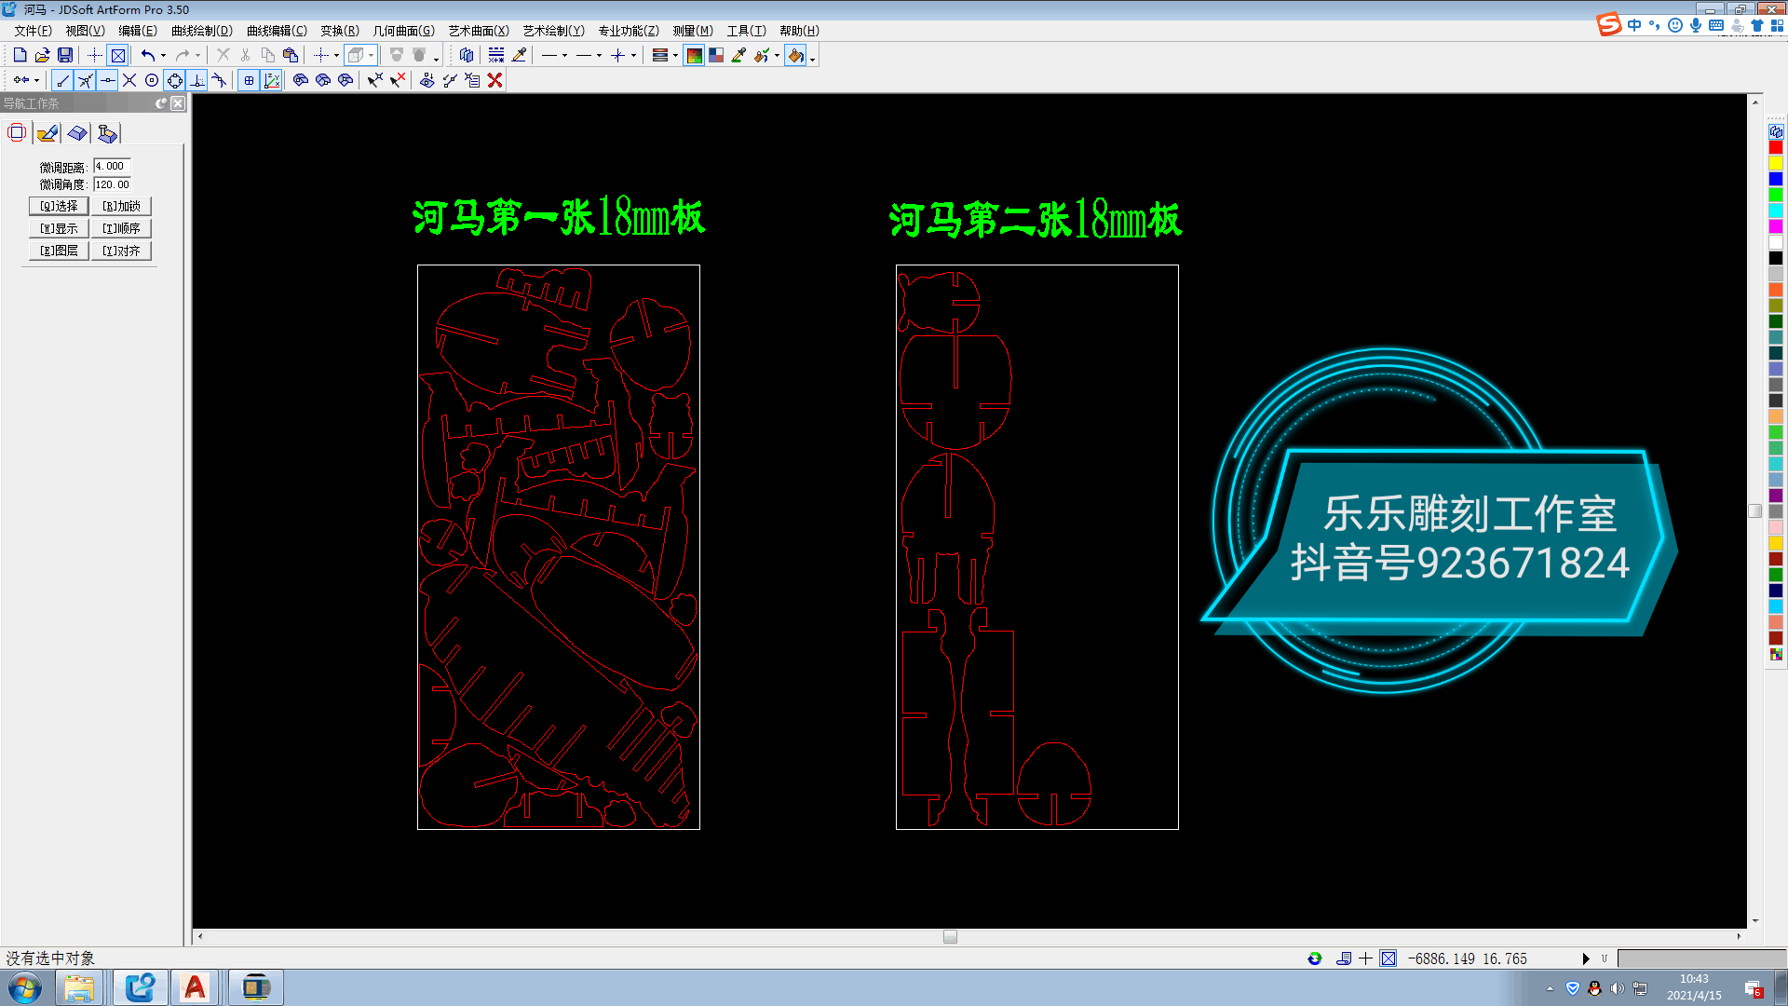1788x1006 pixels.
Task: Open the 专业功能(Z) menu
Action: coord(628,31)
